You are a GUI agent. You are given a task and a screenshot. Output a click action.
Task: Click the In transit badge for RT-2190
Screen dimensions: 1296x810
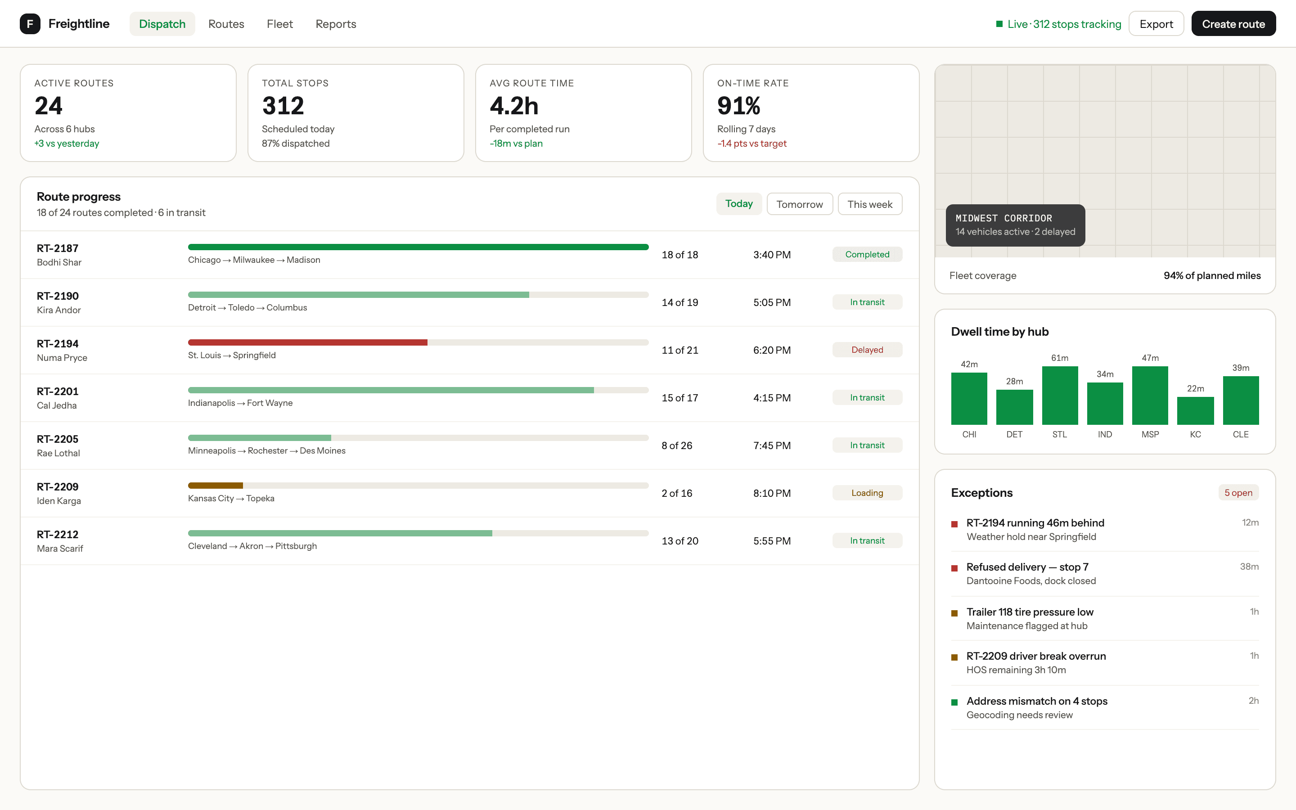[867, 302]
